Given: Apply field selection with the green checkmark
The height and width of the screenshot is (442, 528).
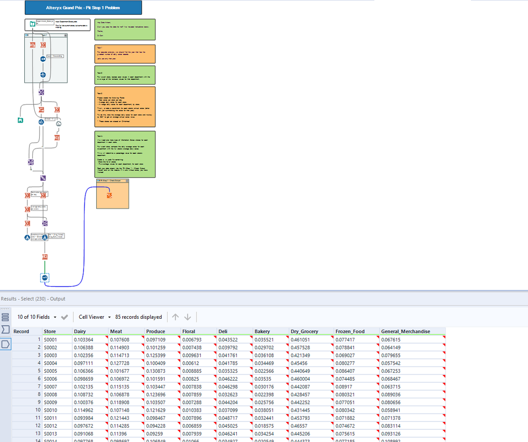Looking at the screenshot, I should (64, 317).
